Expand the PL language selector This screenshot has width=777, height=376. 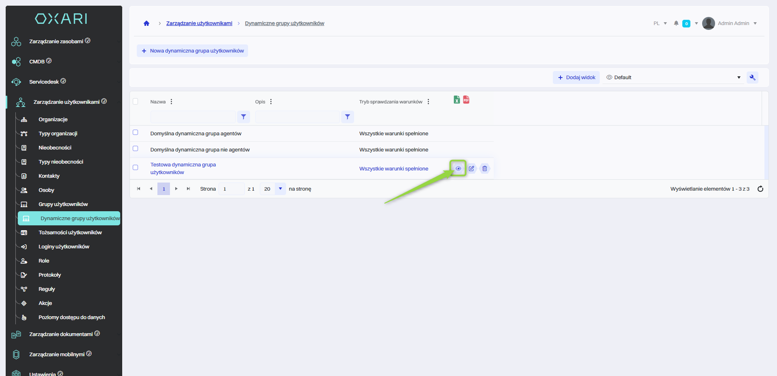pos(660,23)
